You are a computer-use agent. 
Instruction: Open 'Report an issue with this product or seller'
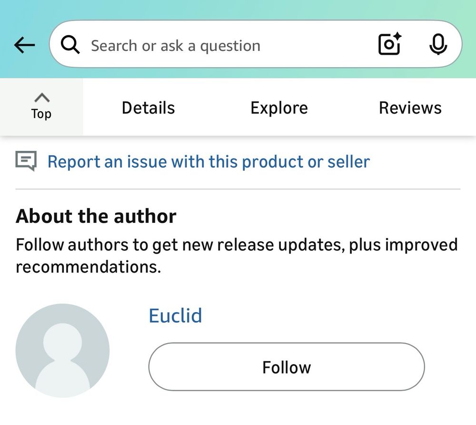click(208, 162)
